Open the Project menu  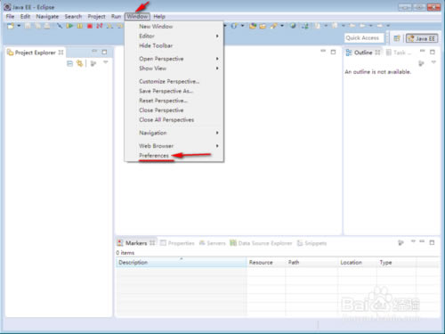coord(96,16)
